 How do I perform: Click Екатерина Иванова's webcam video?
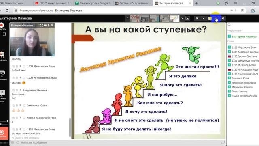pos(32,42)
